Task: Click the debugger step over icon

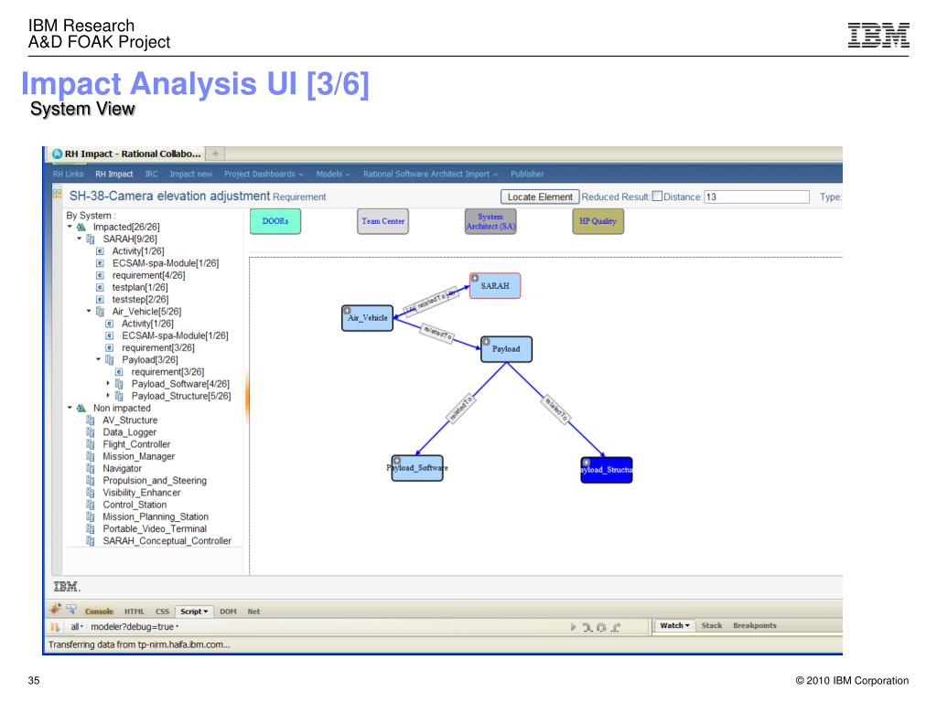Action: click(x=601, y=627)
